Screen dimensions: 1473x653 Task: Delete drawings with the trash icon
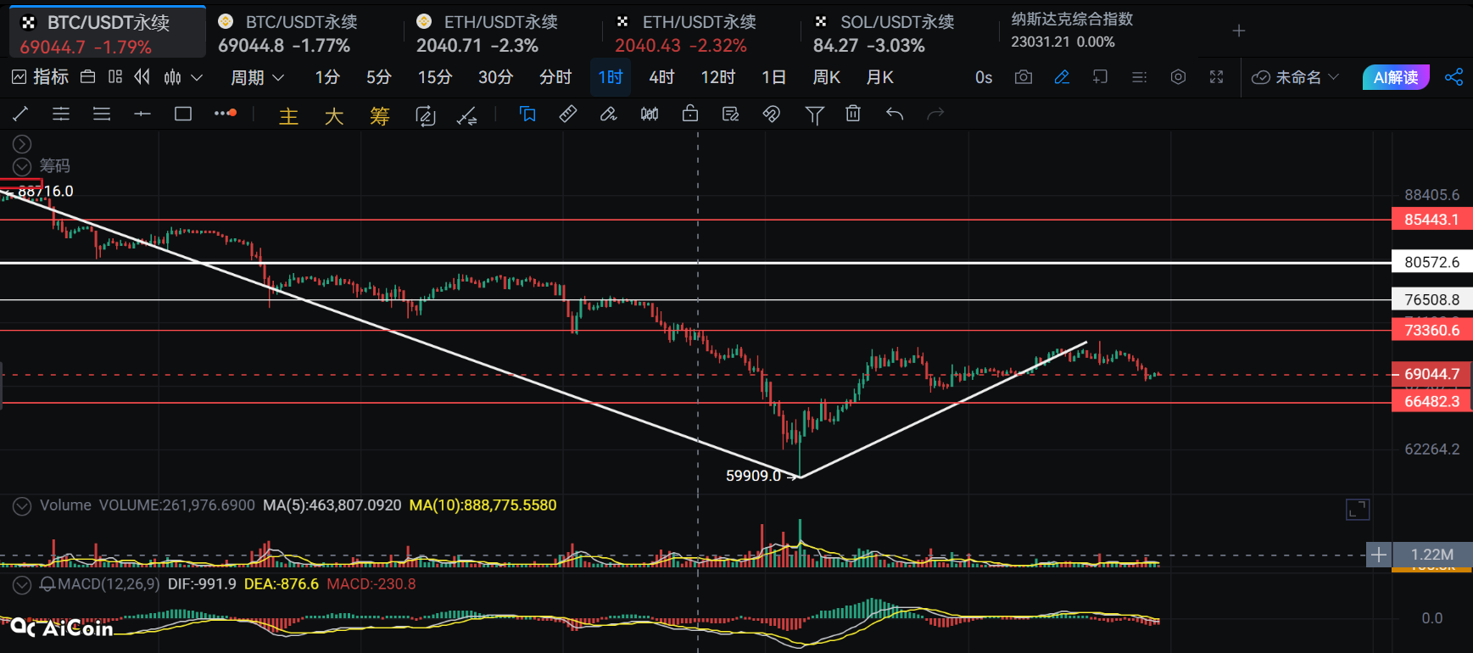[853, 114]
